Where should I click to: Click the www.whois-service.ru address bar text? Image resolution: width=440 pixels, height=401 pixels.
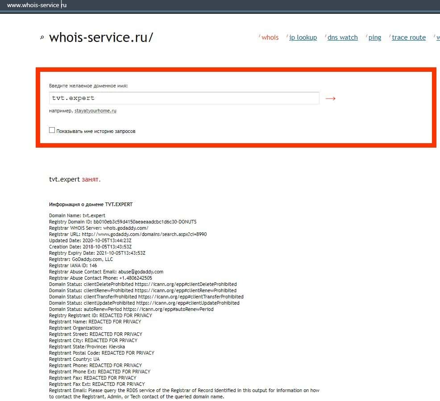tap(37, 5)
